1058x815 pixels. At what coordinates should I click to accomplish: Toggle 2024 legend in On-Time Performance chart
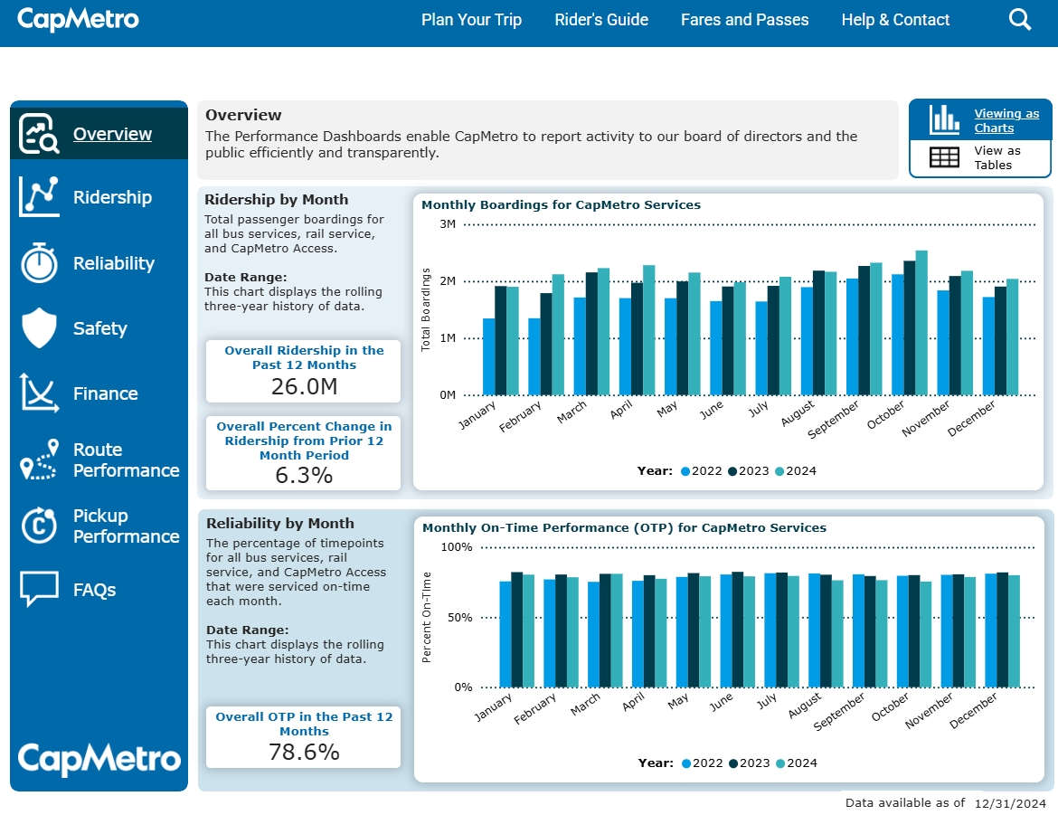(797, 763)
